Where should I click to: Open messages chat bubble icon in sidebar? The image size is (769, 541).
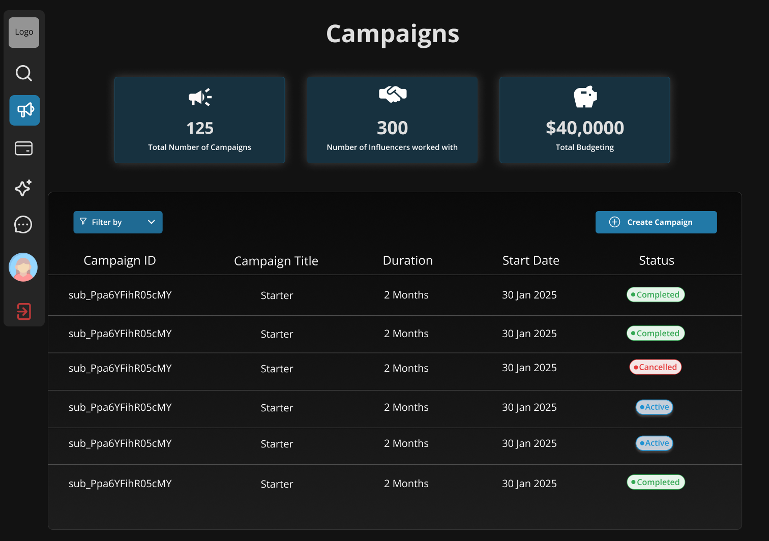click(23, 225)
